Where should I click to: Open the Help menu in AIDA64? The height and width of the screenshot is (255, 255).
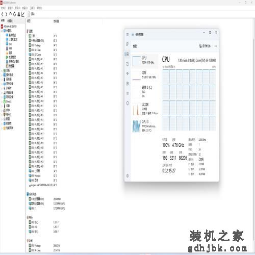(39, 8)
